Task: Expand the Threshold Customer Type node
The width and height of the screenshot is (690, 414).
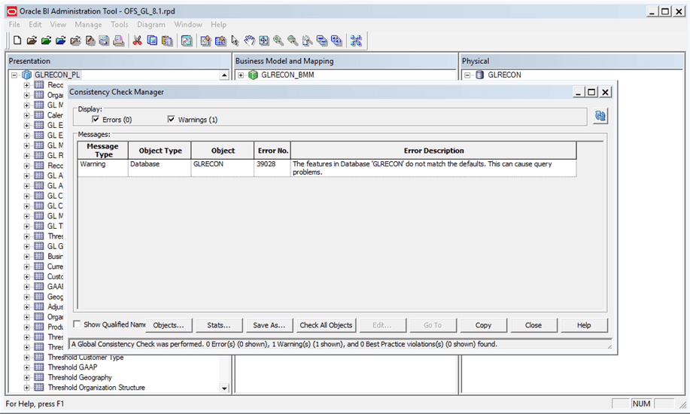Action: (x=27, y=358)
